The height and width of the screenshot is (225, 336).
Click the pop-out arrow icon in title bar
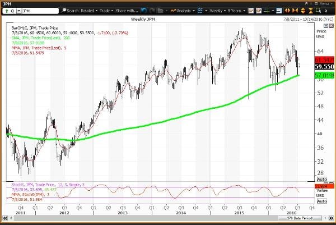pos(306,4)
